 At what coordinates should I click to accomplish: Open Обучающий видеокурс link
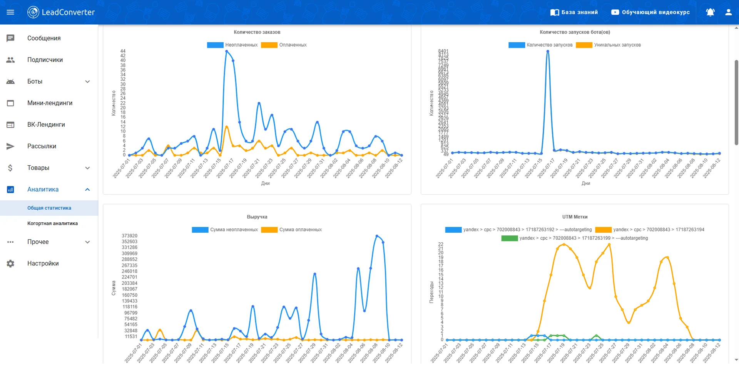point(650,12)
